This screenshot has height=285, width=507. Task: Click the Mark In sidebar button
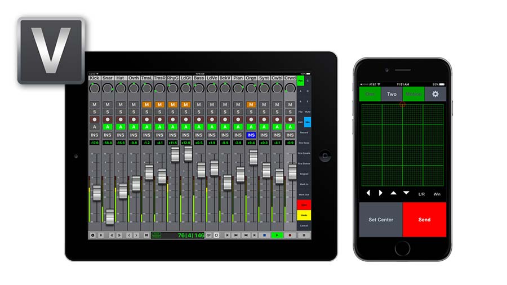(304, 184)
